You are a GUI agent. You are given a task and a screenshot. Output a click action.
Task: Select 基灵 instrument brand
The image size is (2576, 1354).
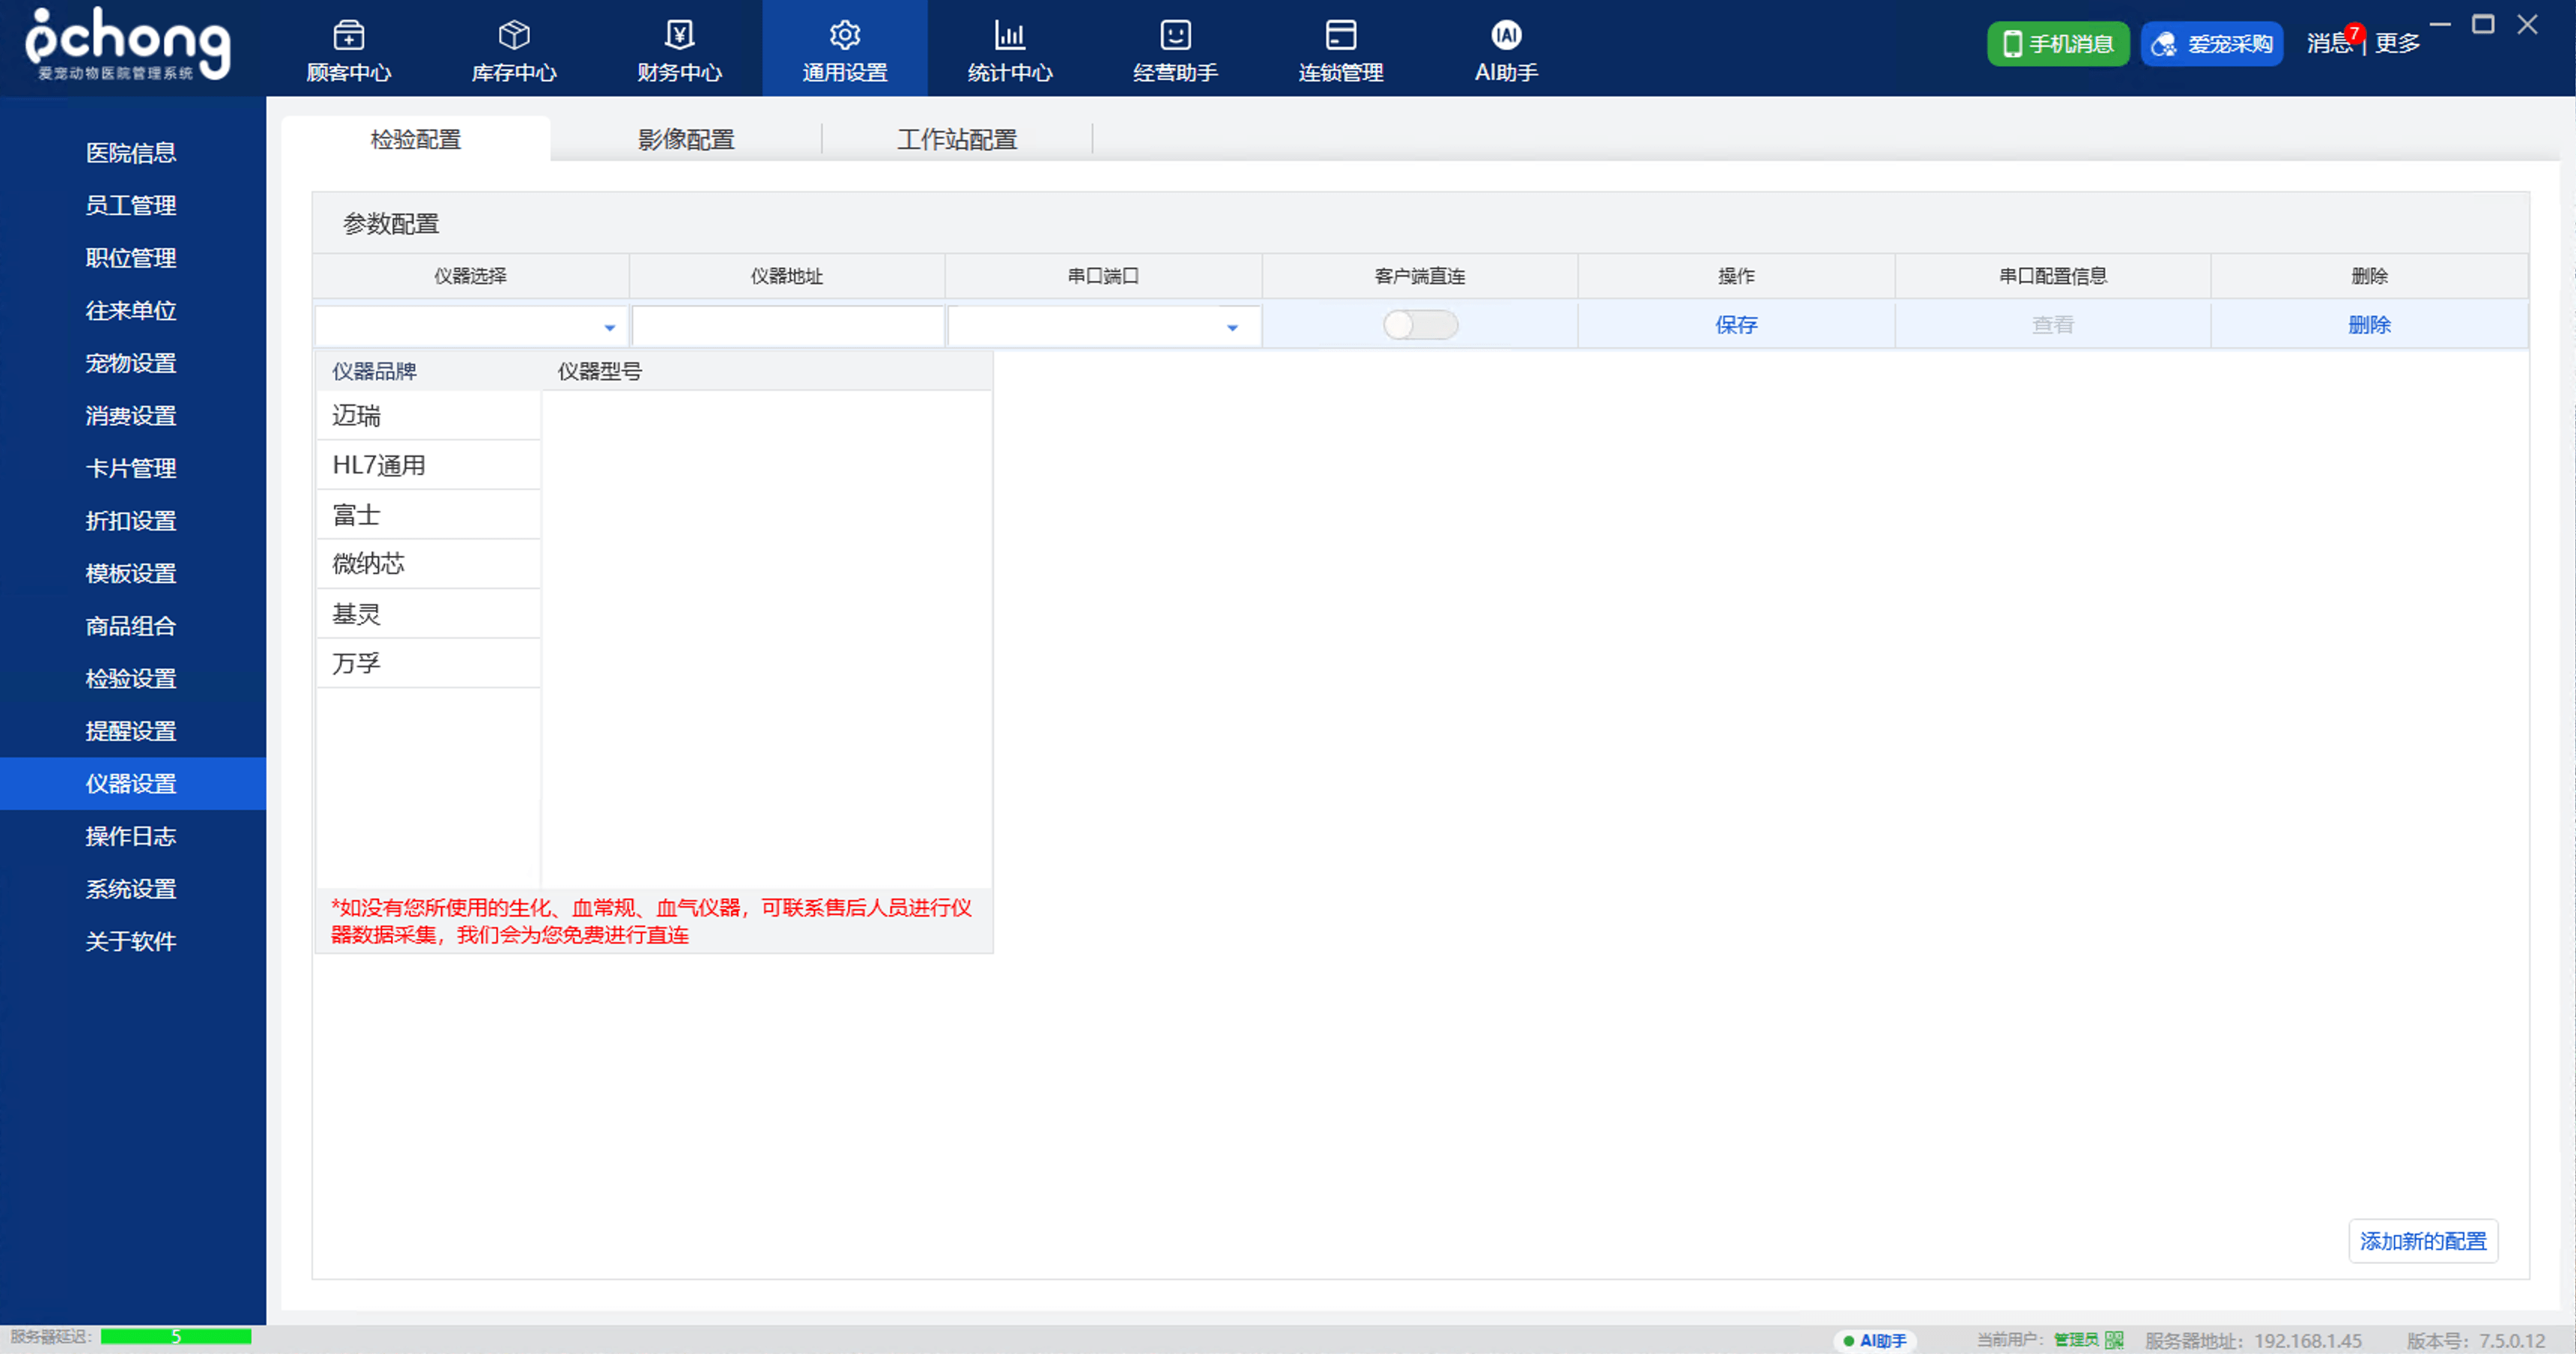pyautogui.click(x=429, y=614)
